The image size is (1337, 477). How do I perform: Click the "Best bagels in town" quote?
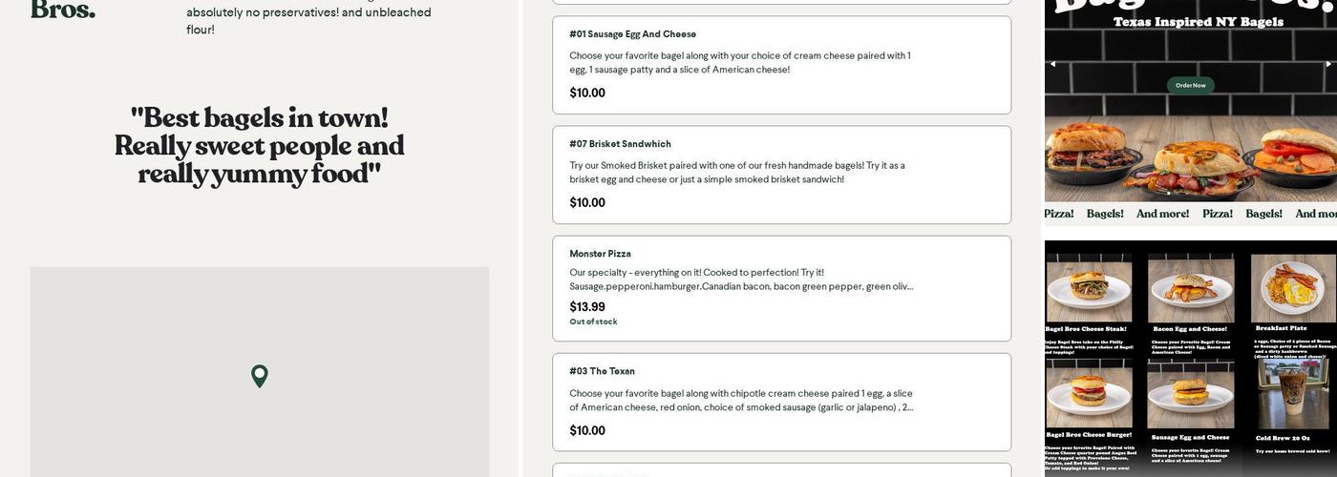[259, 146]
